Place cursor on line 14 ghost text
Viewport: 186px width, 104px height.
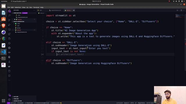pyautogui.click(x=70, y=54)
